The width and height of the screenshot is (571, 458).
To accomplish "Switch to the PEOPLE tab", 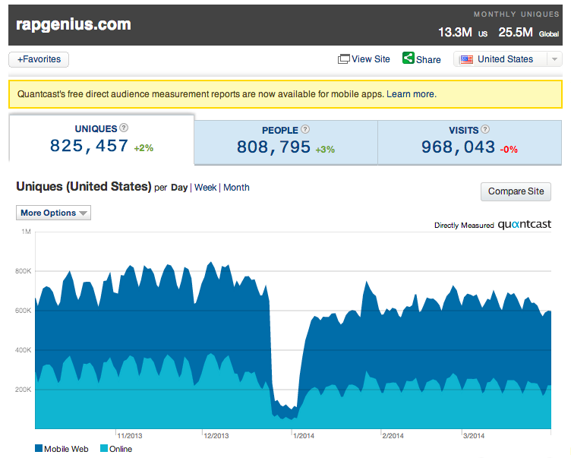I will [x=285, y=143].
